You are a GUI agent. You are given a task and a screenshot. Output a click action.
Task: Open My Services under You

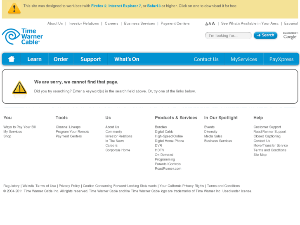(x=13, y=132)
